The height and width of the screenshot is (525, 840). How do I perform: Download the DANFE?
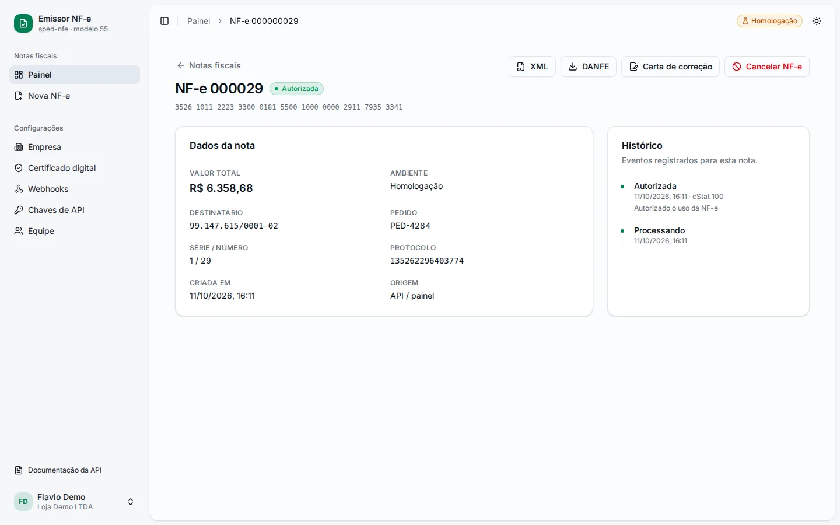(x=589, y=66)
